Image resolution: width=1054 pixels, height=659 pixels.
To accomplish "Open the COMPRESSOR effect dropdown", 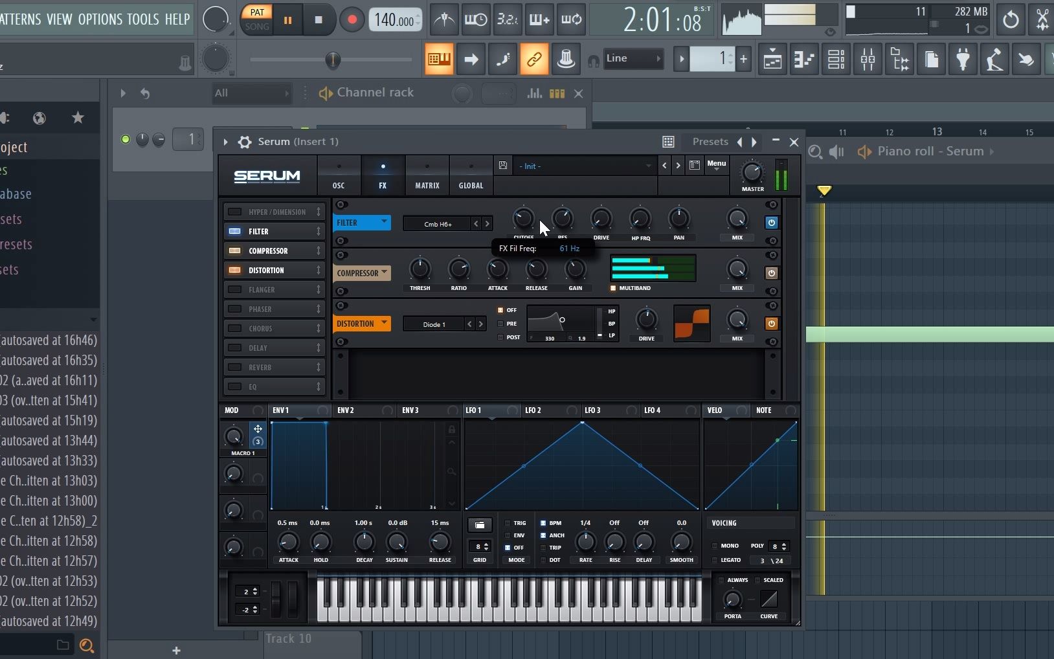I will 363,273.
